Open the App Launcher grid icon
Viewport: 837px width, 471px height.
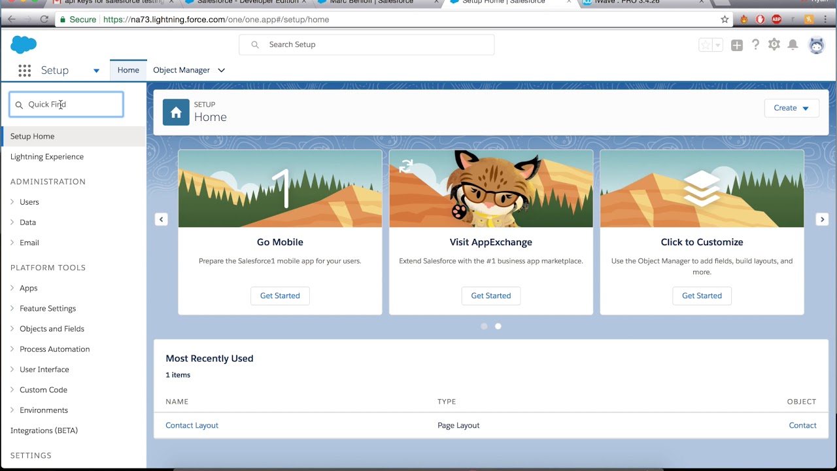click(x=25, y=71)
